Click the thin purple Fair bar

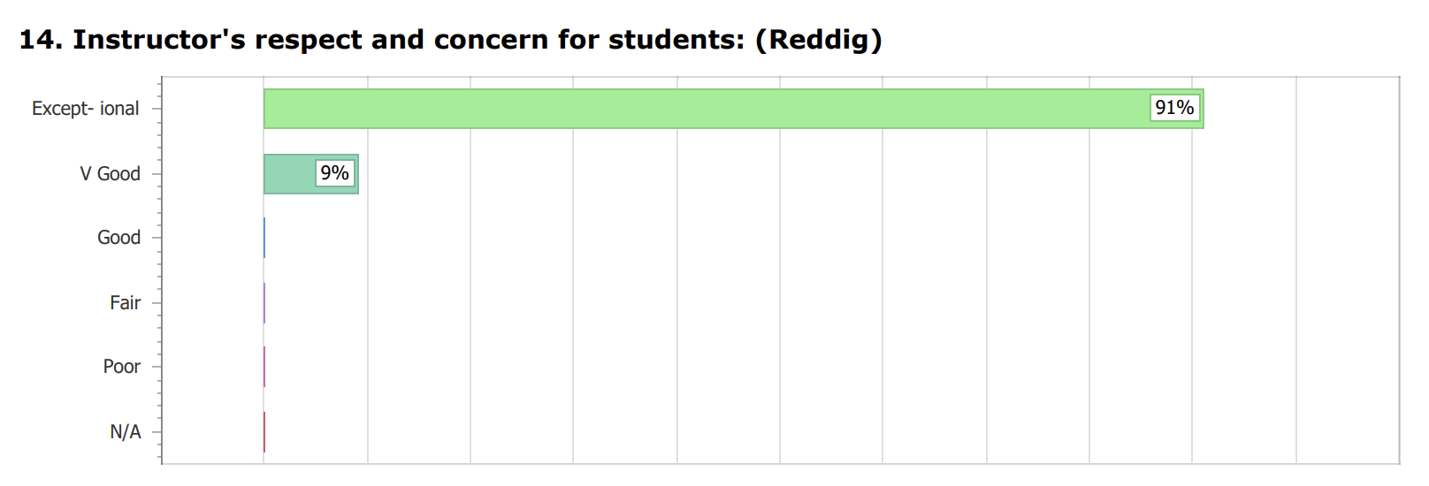pos(264,303)
